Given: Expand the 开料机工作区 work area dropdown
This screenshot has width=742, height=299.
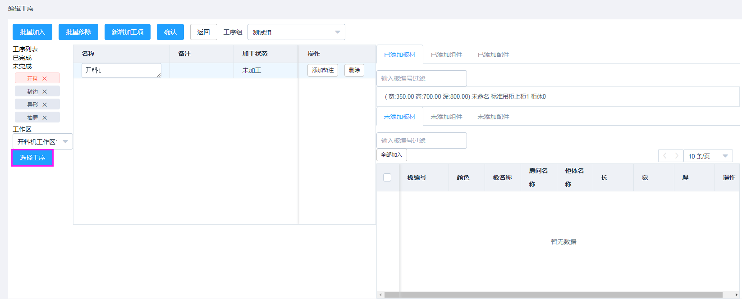Looking at the screenshot, I should (42, 141).
